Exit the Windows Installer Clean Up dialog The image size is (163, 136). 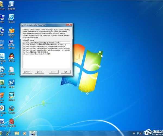[x=65, y=72]
